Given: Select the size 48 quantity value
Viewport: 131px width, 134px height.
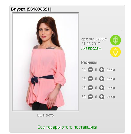Looking at the screenshot, I should (96, 88).
